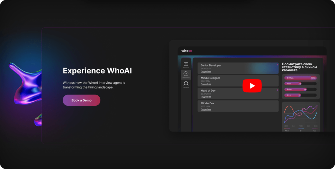The image size is (335, 169).
Task: Click the C++ skill bar showing 12
Action: tap(300, 95)
